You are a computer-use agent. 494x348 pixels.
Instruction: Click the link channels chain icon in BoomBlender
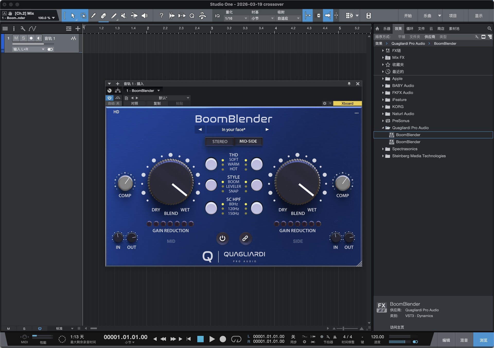tap(245, 238)
